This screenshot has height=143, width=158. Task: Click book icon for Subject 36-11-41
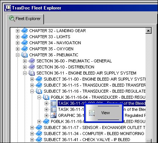(39, 140)
